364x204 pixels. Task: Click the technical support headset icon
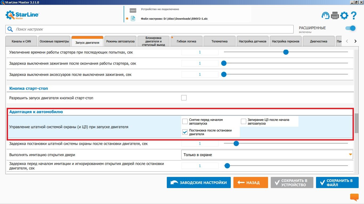[x=325, y=15]
